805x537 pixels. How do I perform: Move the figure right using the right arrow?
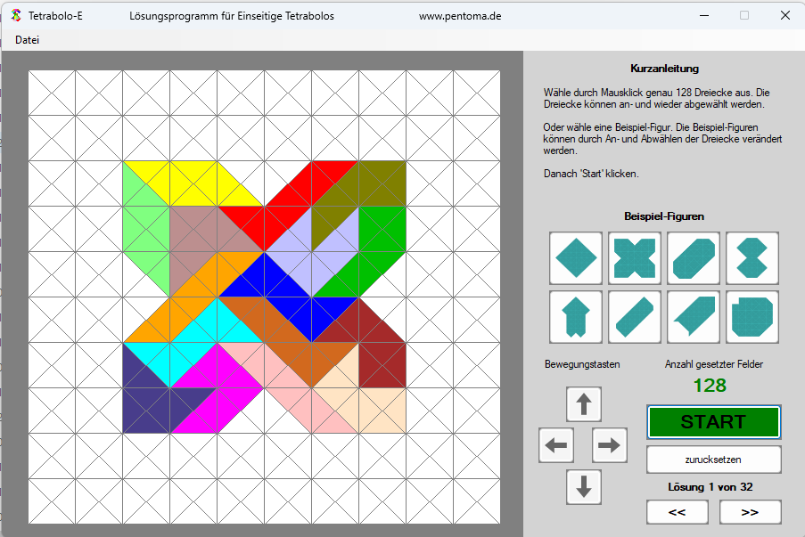[x=610, y=445]
